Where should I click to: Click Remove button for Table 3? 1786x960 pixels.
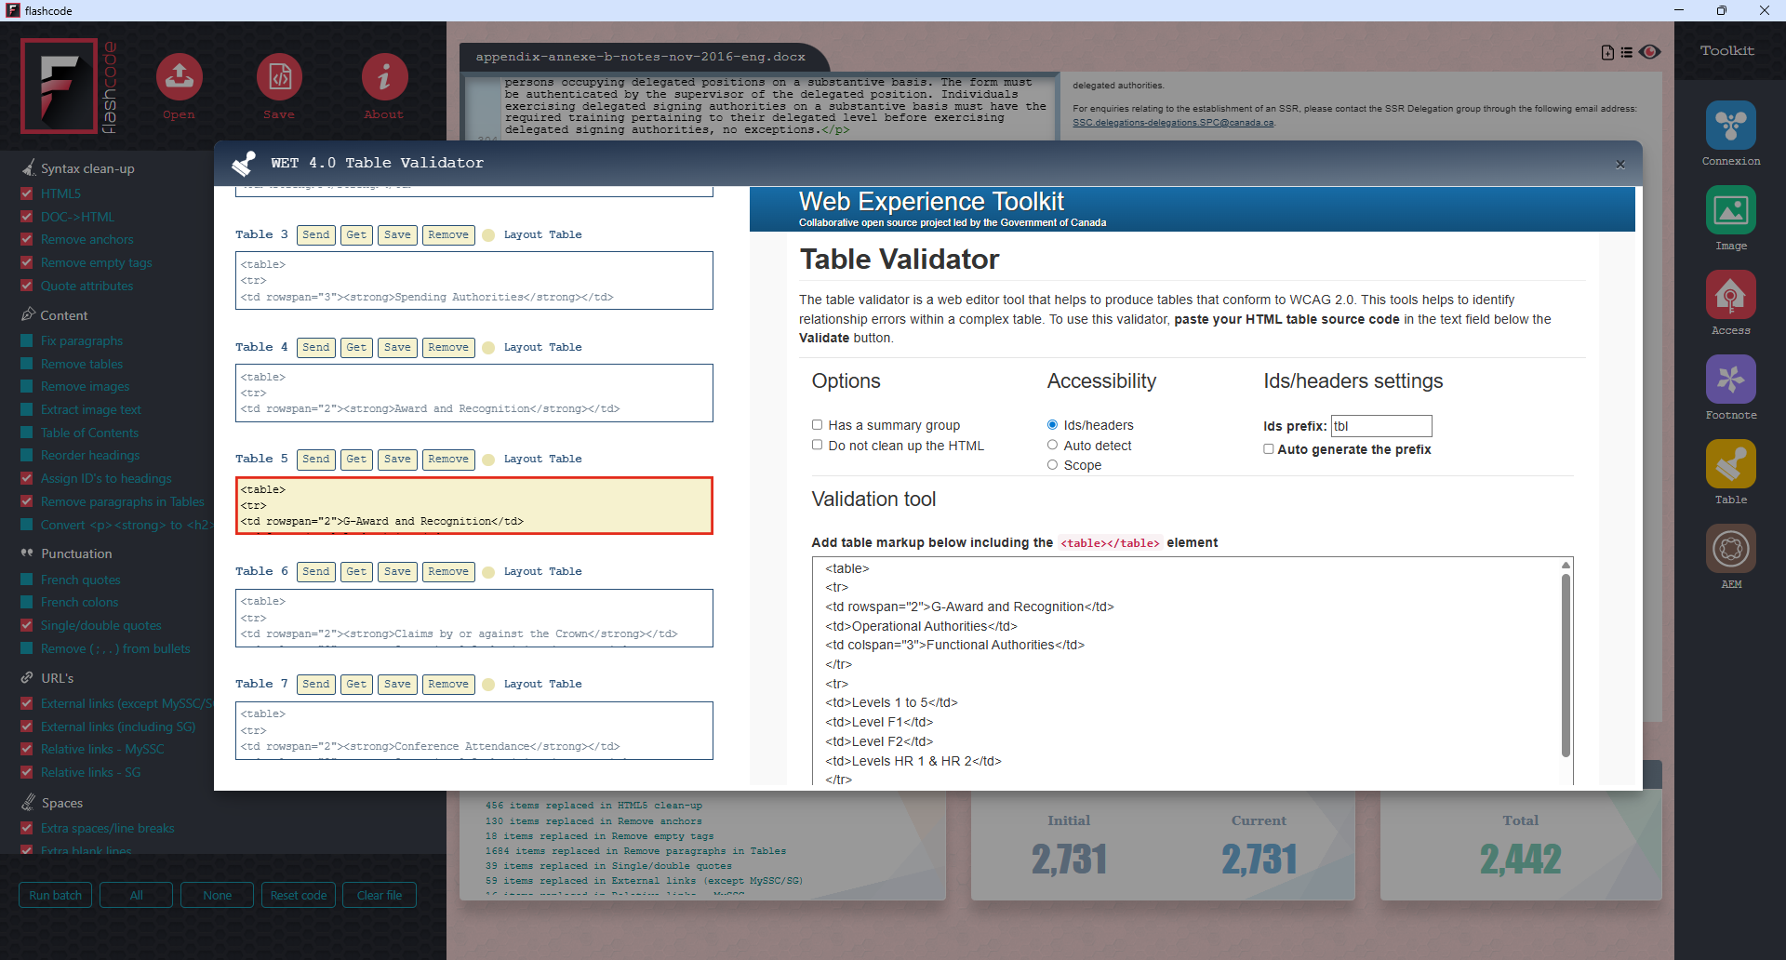(448, 235)
